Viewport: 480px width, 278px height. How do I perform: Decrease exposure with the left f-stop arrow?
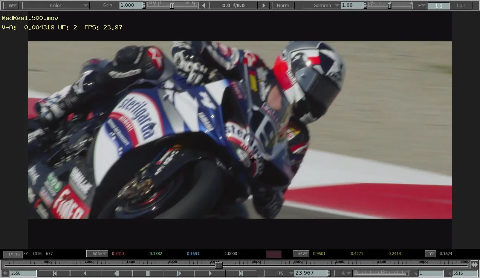[204, 5]
